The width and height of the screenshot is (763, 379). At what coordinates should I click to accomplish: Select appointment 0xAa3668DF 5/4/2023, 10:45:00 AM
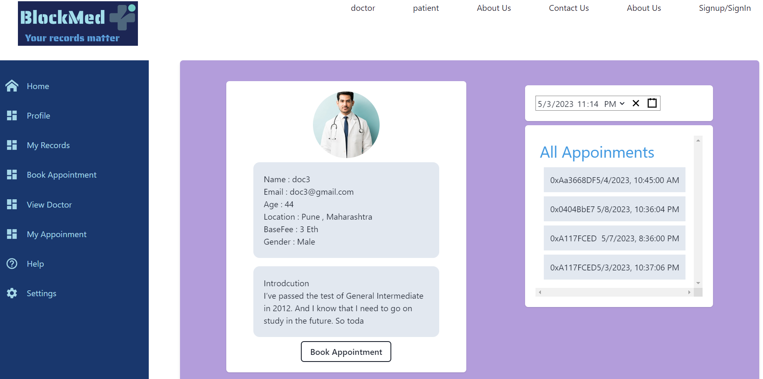tap(614, 180)
